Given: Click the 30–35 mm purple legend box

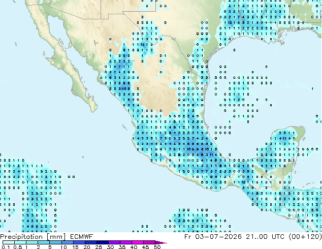Looking at the screenshot, I should (x=114, y=242).
